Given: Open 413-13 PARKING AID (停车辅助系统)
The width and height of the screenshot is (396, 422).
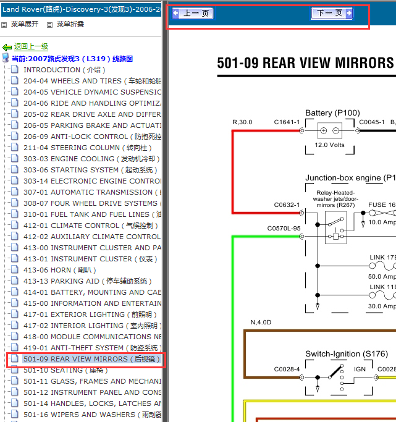Looking at the screenshot, I should (x=88, y=281).
